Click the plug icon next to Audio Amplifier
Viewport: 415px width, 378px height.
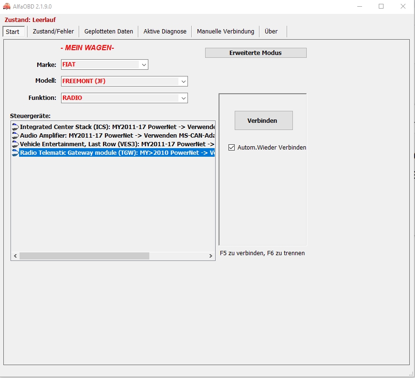click(15, 136)
